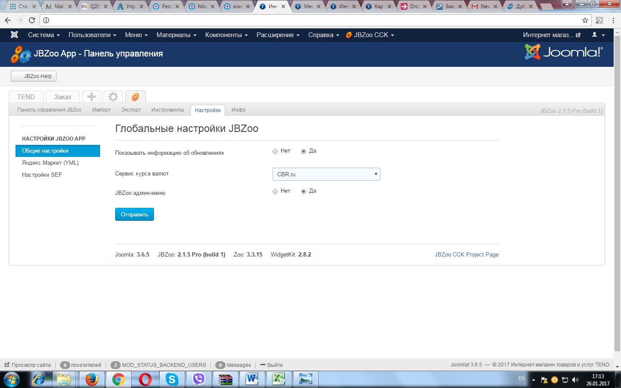Expand the Меню dropdown
Viewport: 621px width, 388px height.
click(x=136, y=35)
